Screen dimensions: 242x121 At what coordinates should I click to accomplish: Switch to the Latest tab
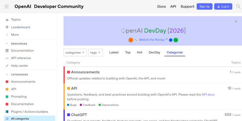[x=114, y=52]
